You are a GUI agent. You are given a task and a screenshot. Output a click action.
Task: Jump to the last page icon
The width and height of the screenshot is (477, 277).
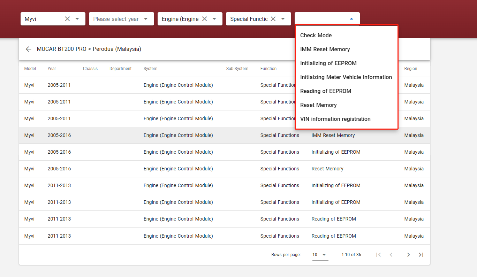tap(421, 255)
